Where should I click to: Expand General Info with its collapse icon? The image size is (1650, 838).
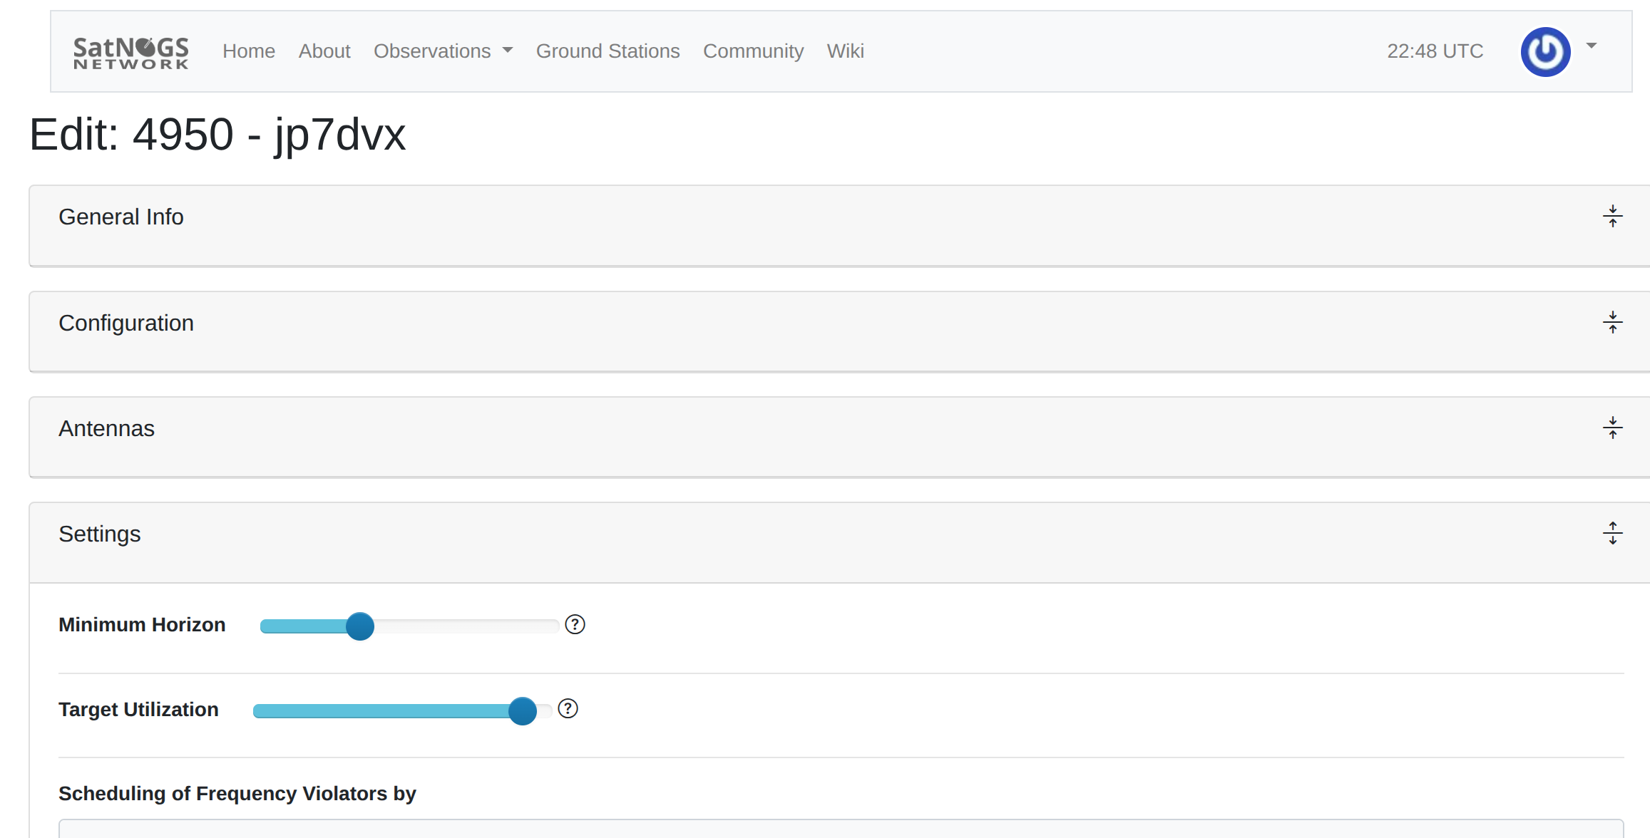click(x=1612, y=217)
